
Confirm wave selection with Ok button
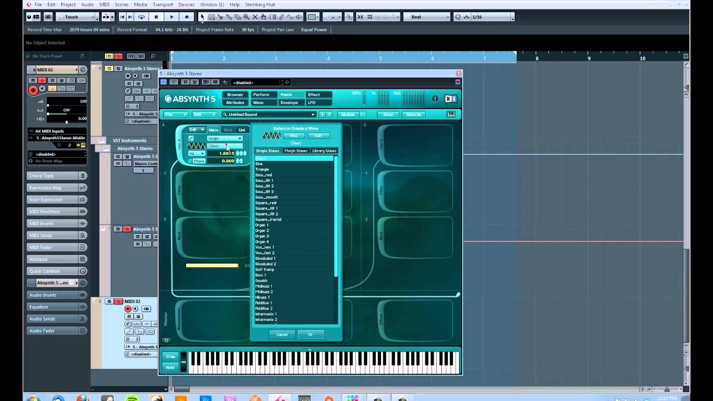(x=310, y=335)
